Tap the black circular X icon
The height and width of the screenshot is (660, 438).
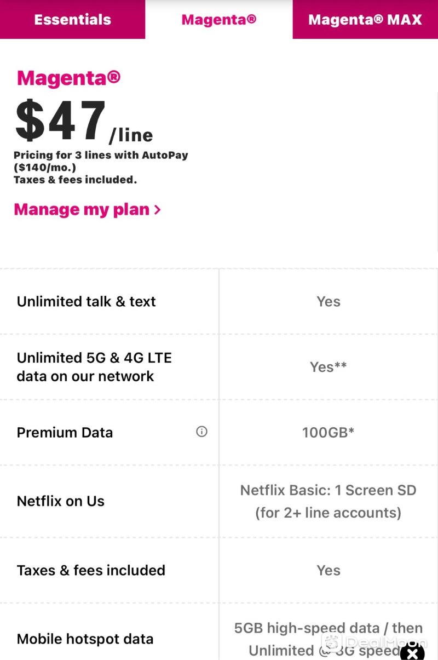point(412,652)
